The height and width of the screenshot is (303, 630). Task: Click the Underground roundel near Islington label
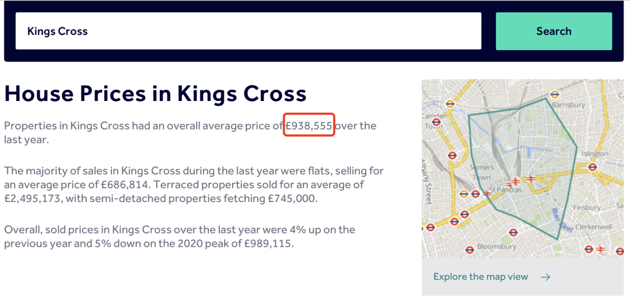tap(592, 168)
